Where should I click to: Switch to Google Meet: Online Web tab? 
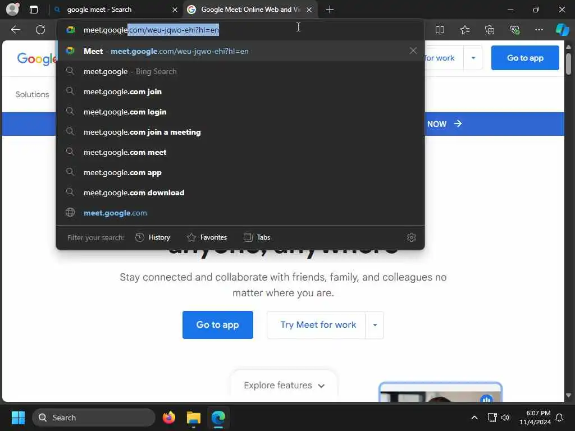(250, 10)
